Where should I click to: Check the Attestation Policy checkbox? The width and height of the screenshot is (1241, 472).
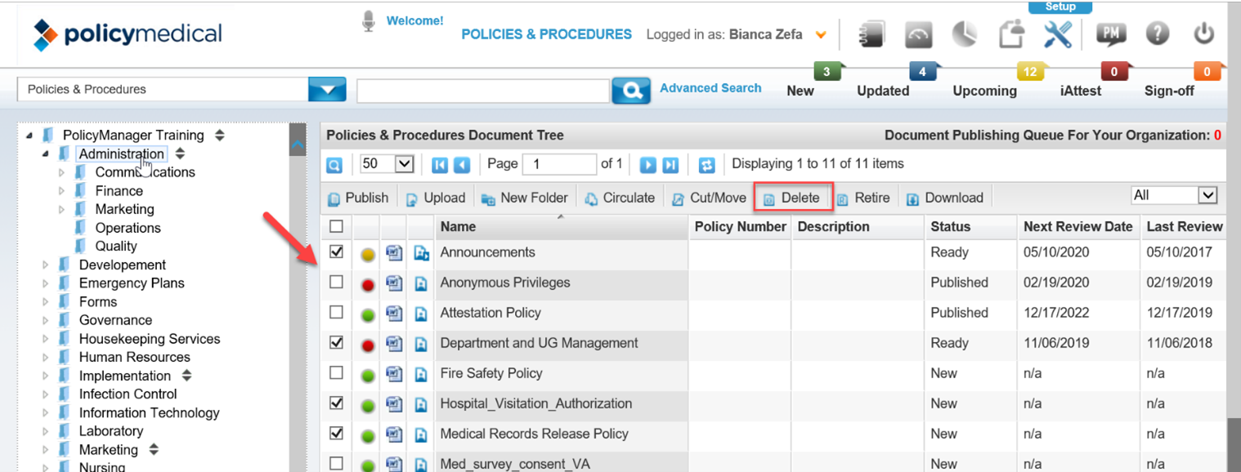[336, 313]
